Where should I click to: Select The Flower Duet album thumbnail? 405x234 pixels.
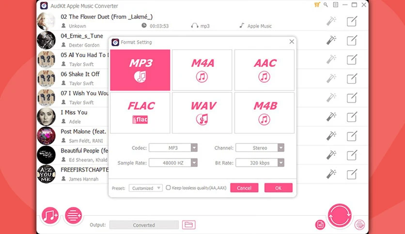[46, 21]
